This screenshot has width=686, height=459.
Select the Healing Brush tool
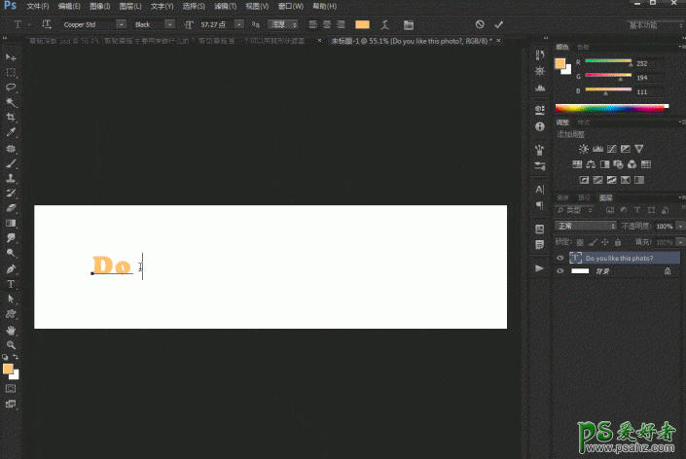click(x=11, y=149)
